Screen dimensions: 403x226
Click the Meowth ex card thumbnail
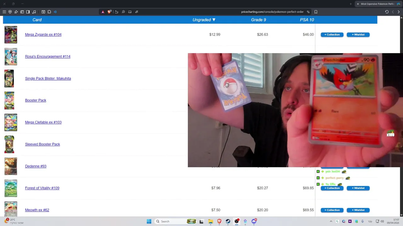tap(11, 209)
